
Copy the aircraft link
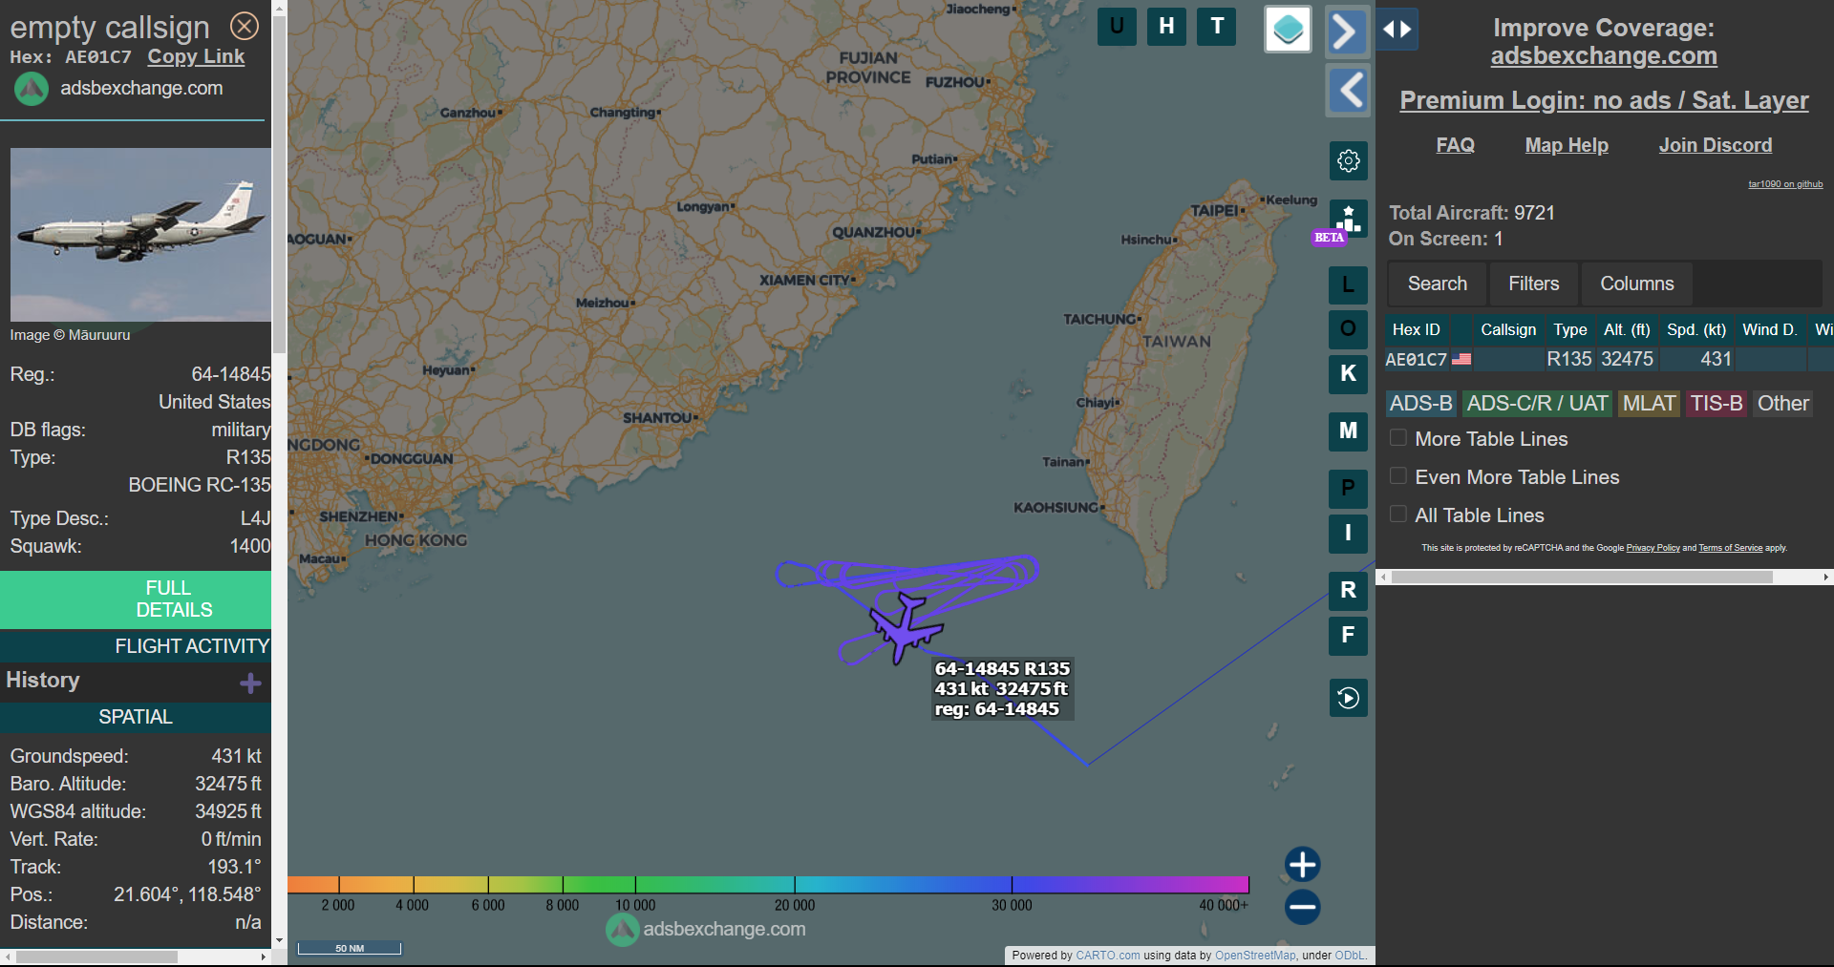tap(196, 57)
